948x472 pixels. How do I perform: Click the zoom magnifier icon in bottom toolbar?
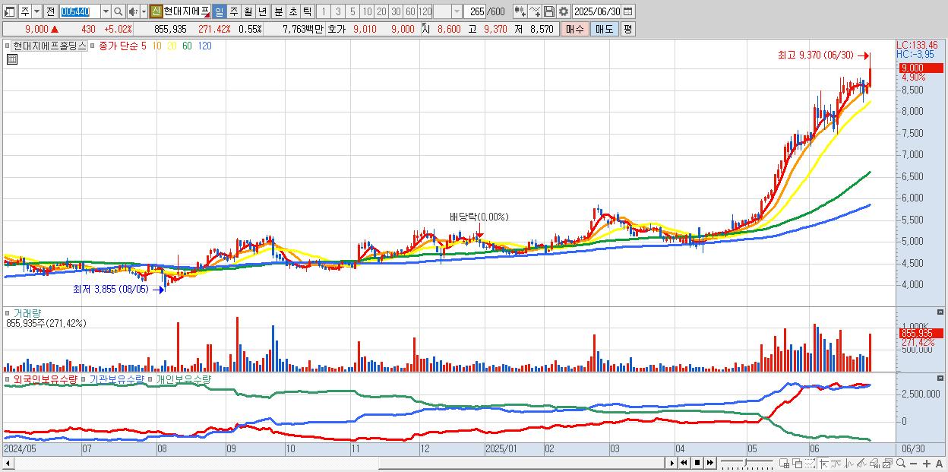click(901, 463)
